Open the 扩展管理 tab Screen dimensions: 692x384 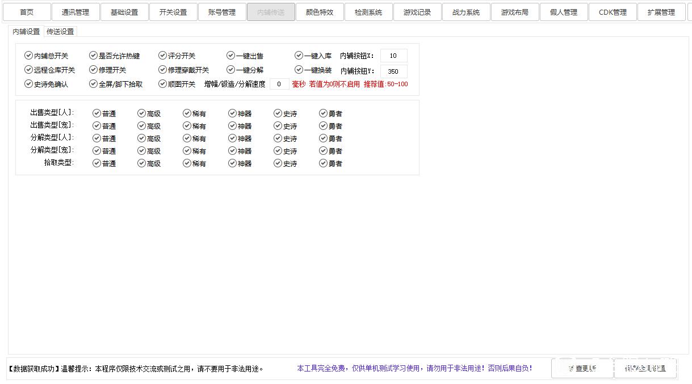pyautogui.click(x=661, y=12)
